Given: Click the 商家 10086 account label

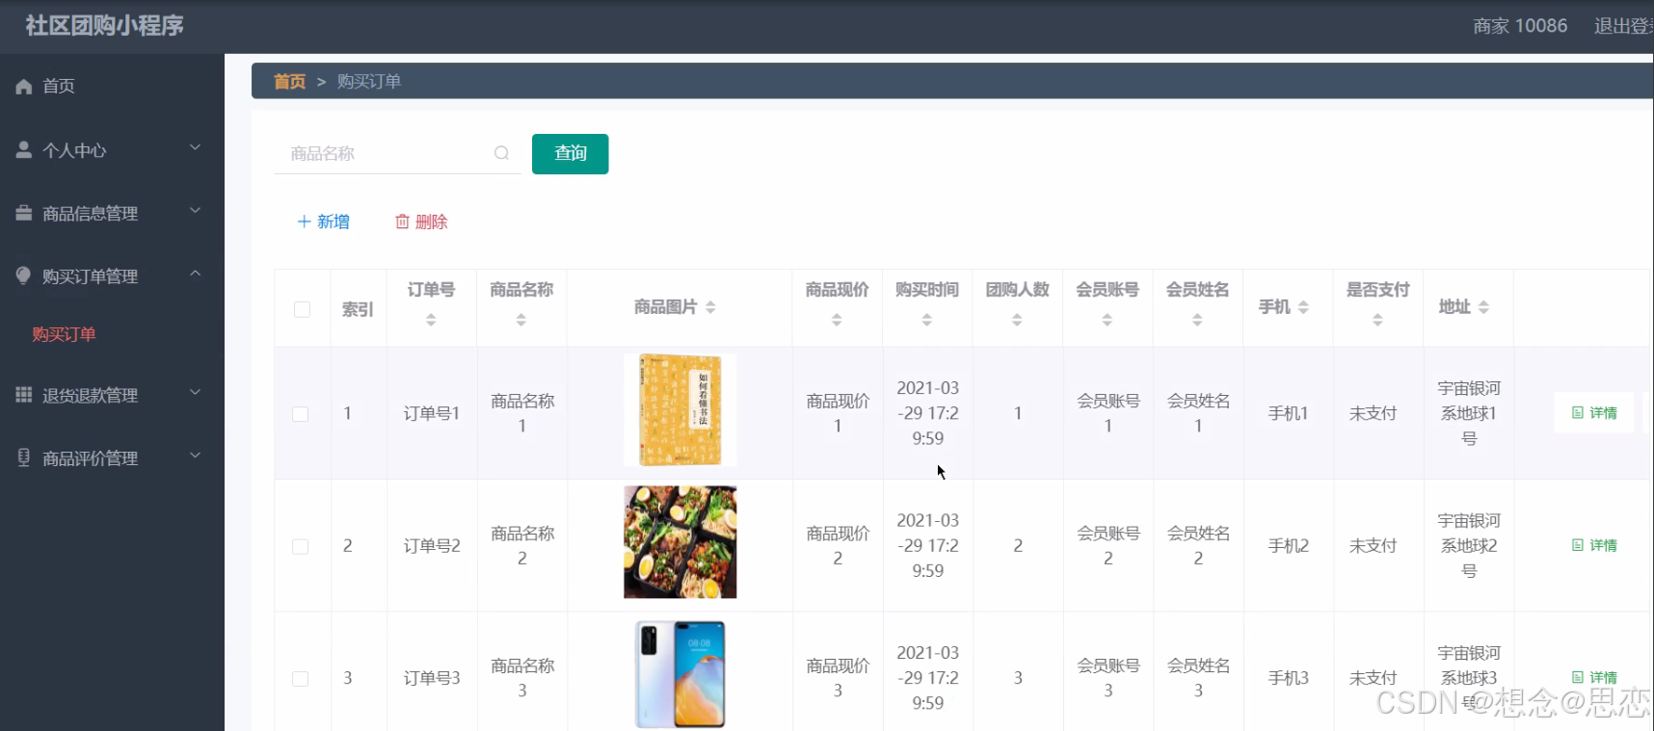Looking at the screenshot, I should click(1520, 26).
